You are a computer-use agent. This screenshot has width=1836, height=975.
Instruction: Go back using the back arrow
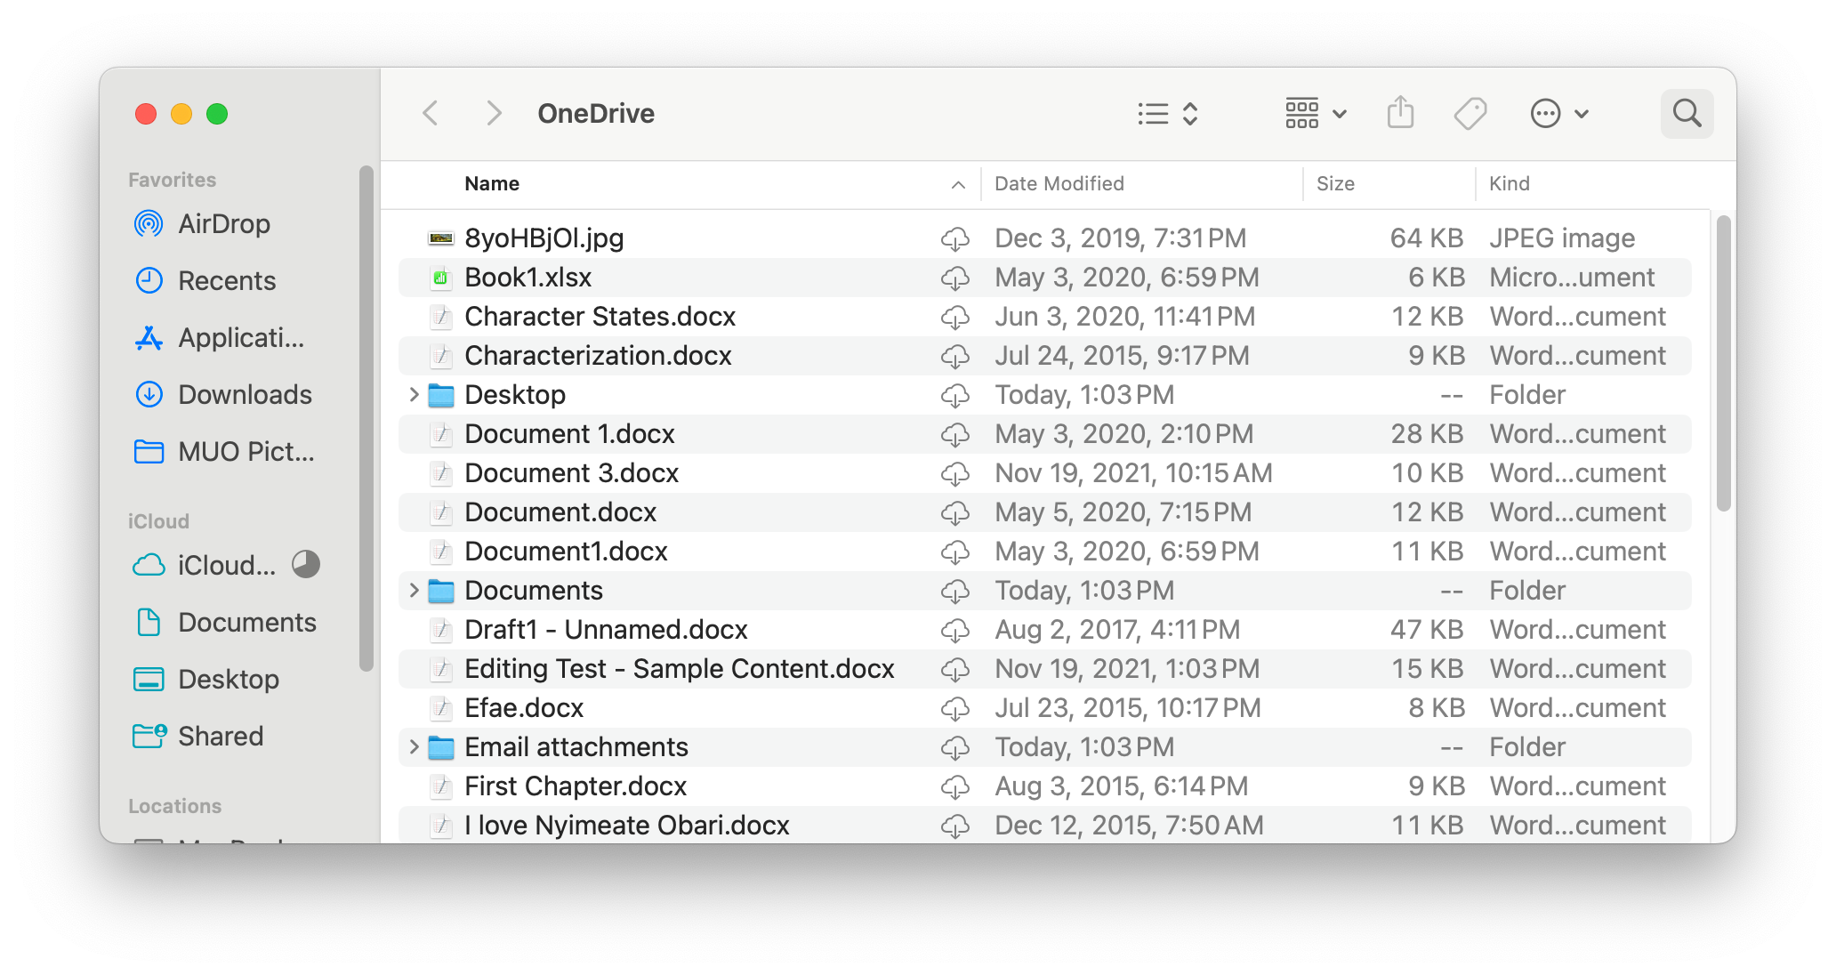(x=431, y=113)
